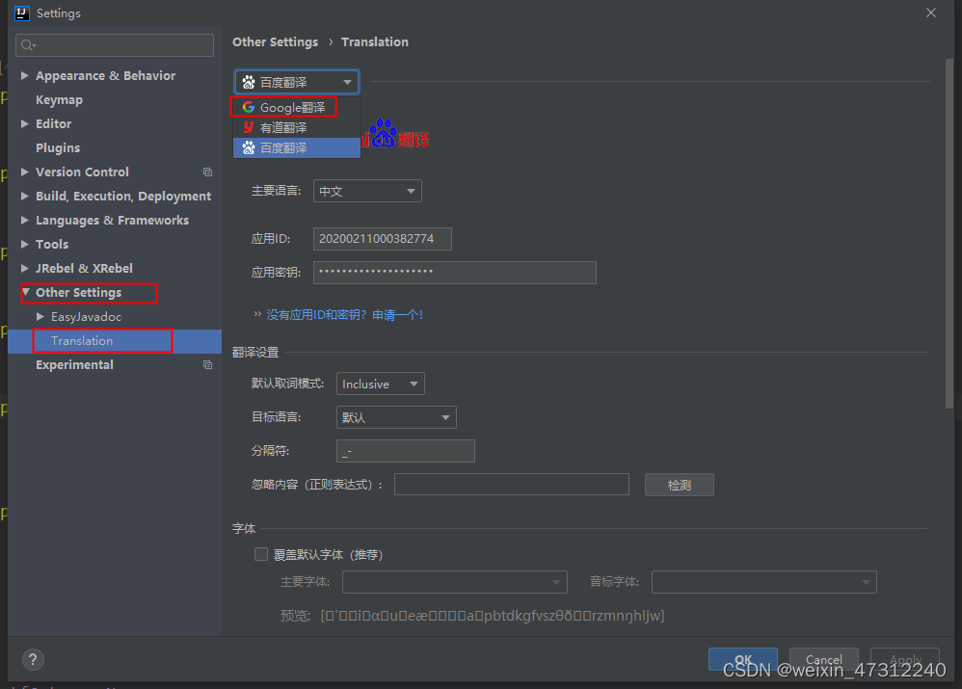This screenshot has width=962, height=689.
Task: Select Google翻译 from engine list
Action: tap(297, 107)
